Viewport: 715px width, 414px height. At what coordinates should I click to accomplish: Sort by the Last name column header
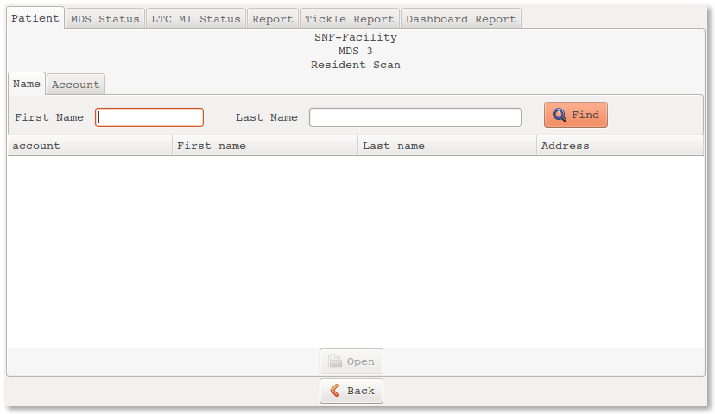(x=447, y=146)
